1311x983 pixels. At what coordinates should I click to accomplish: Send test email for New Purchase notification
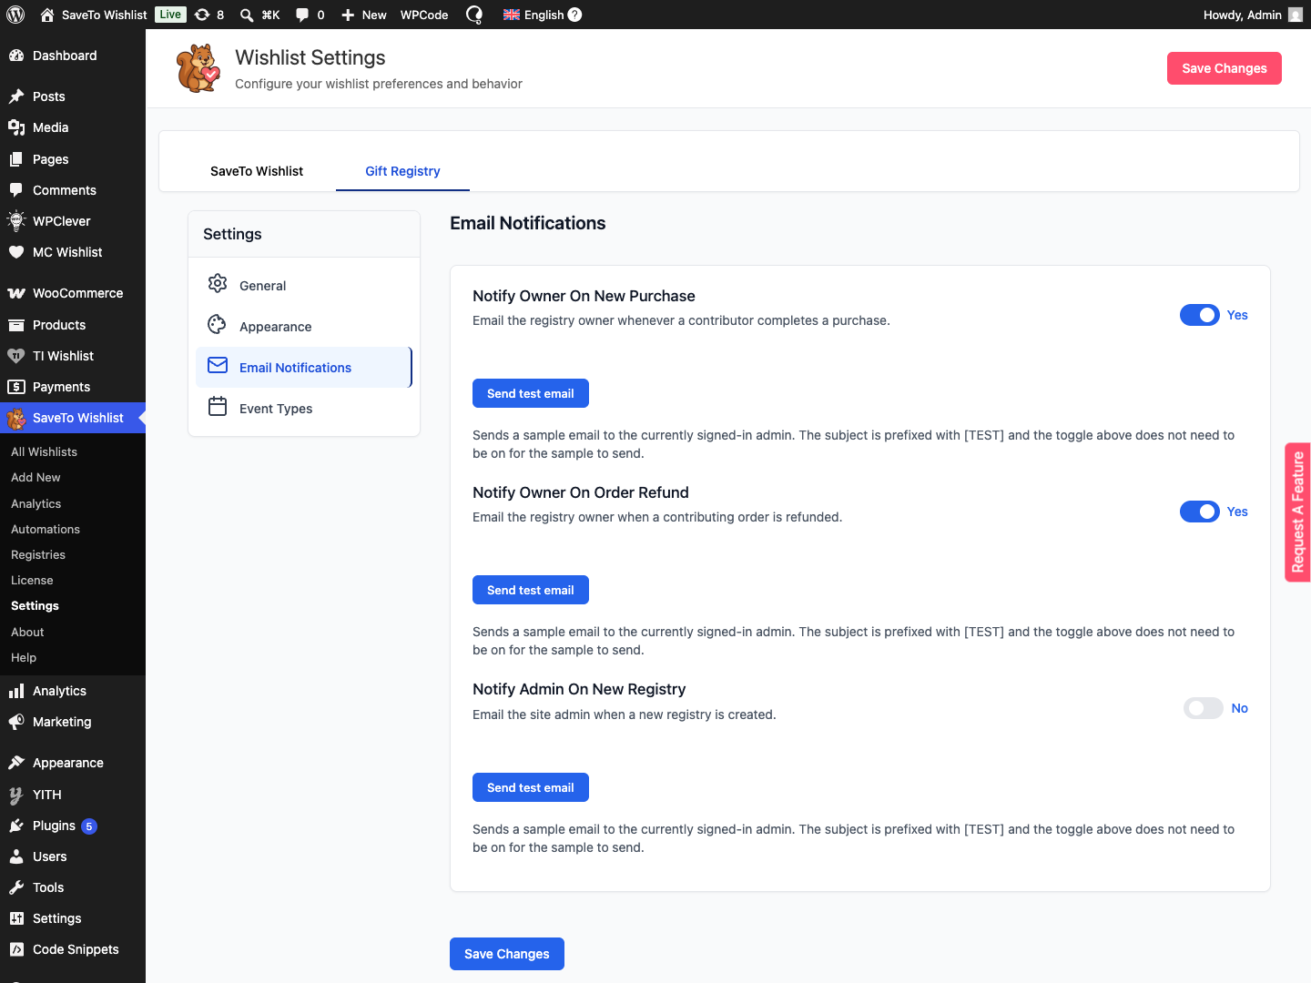(531, 393)
